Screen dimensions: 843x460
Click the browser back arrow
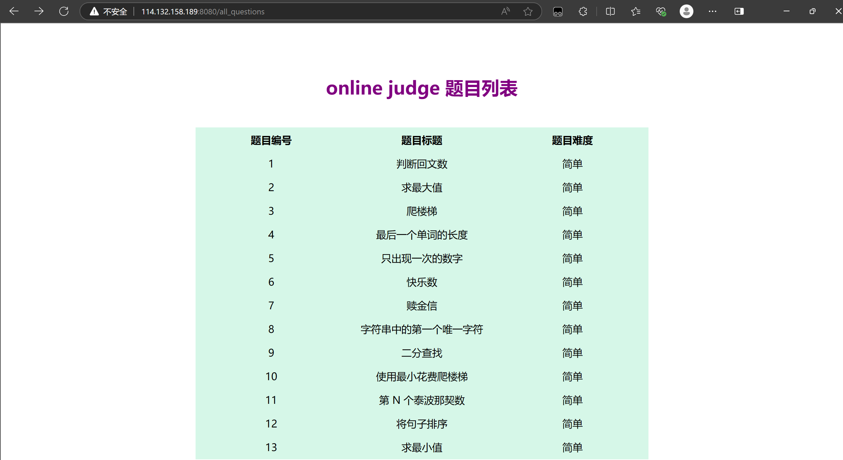tap(14, 11)
